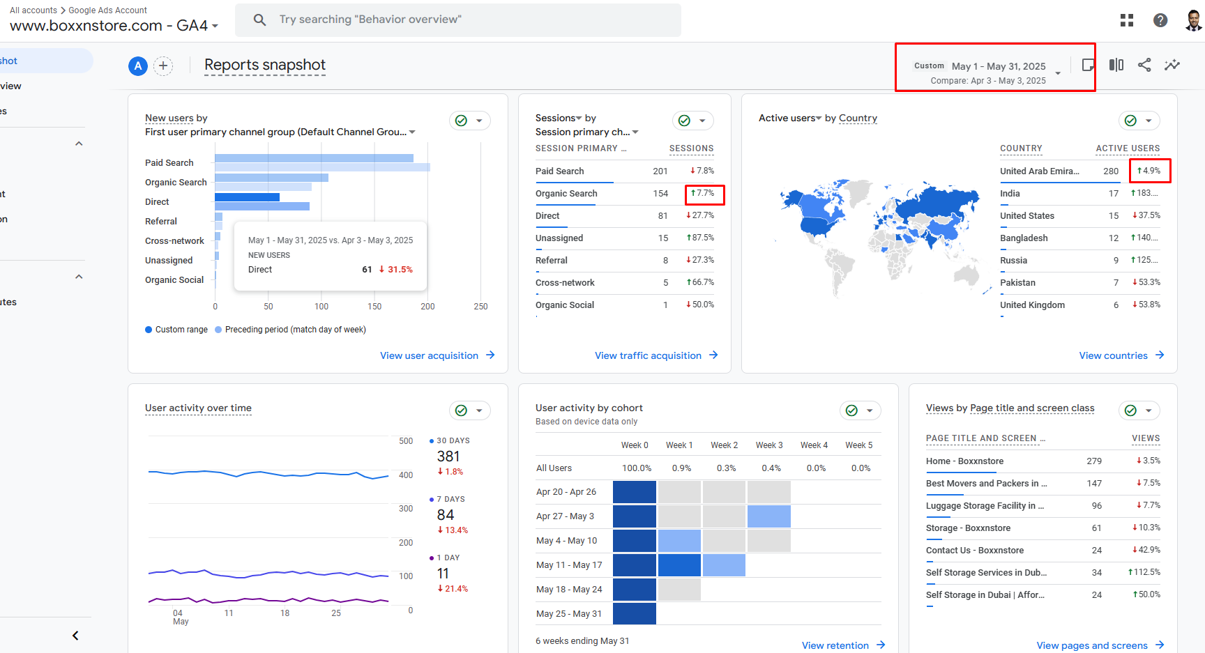Select the Organic Search sessions row
1205x653 pixels.
(x=566, y=194)
